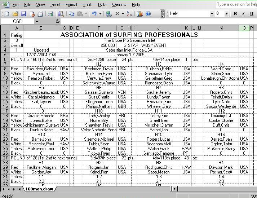Click the fx Insert Function icon
Viewport: 257px width, 198px height.
[x=58, y=21]
